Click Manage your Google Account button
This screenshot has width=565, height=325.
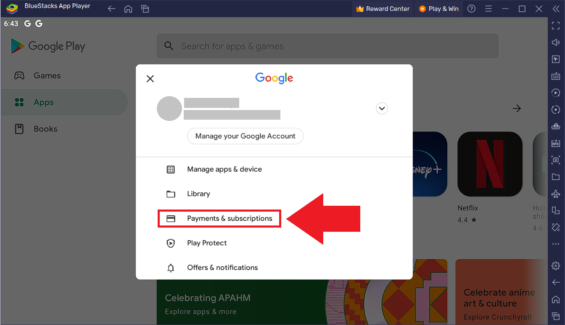click(245, 136)
